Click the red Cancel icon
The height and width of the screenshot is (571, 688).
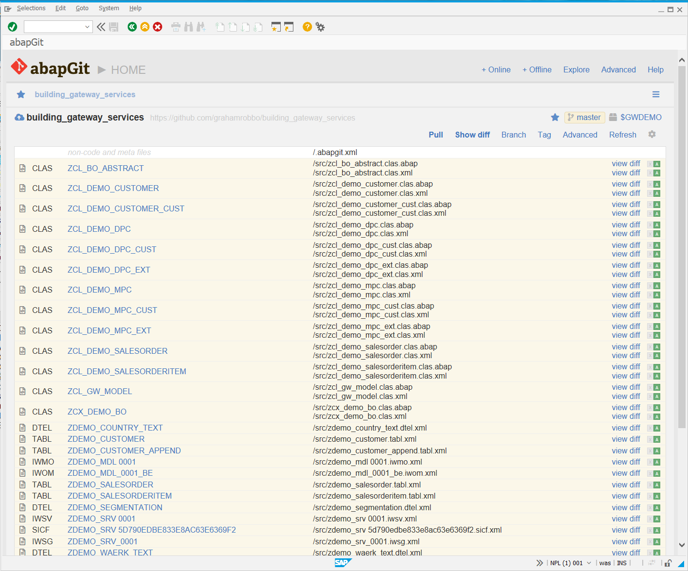158,27
